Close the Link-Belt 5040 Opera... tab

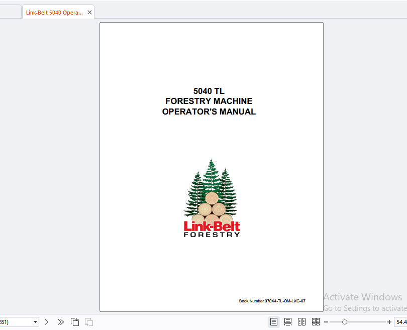[x=89, y=13]
